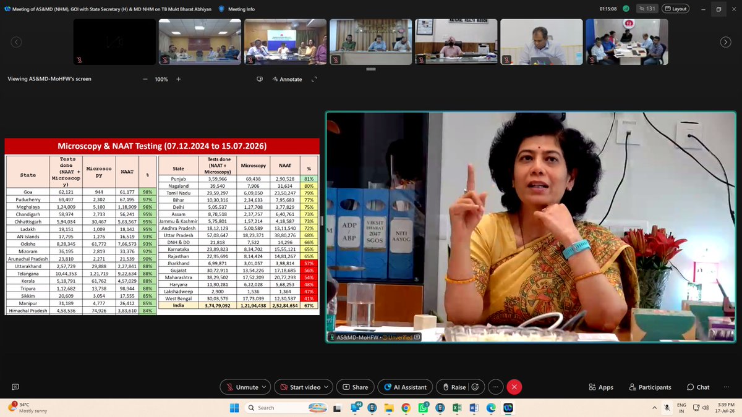The height and width of the screenshot is (417, 742).
Task: Open the reactions smiley icon
Action: point(475,387)
